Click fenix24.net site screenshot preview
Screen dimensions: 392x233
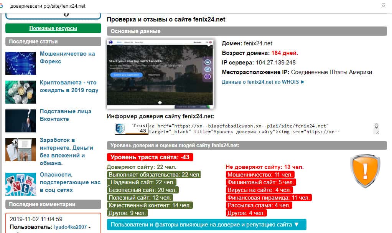pyautogui.click(x=160, y=74)
